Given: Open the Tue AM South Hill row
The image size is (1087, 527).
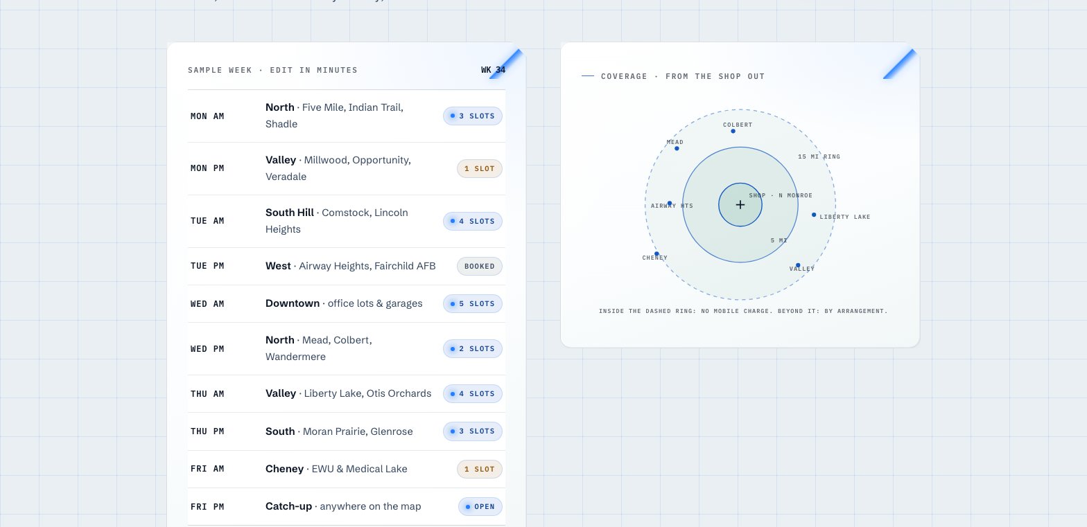Looking at the screenshot, I should pos(347,222).
